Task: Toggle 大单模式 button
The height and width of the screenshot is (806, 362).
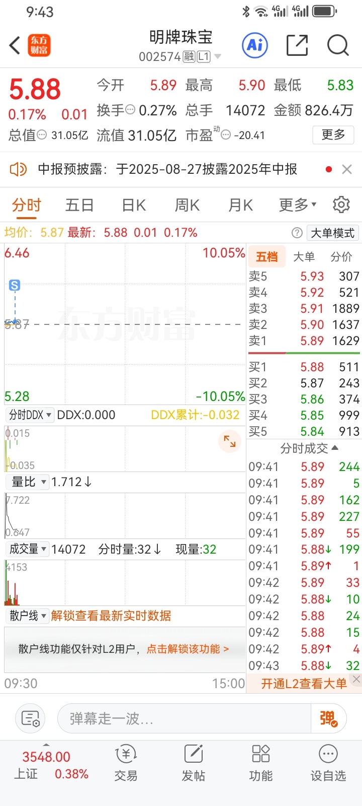Action: 333,233
